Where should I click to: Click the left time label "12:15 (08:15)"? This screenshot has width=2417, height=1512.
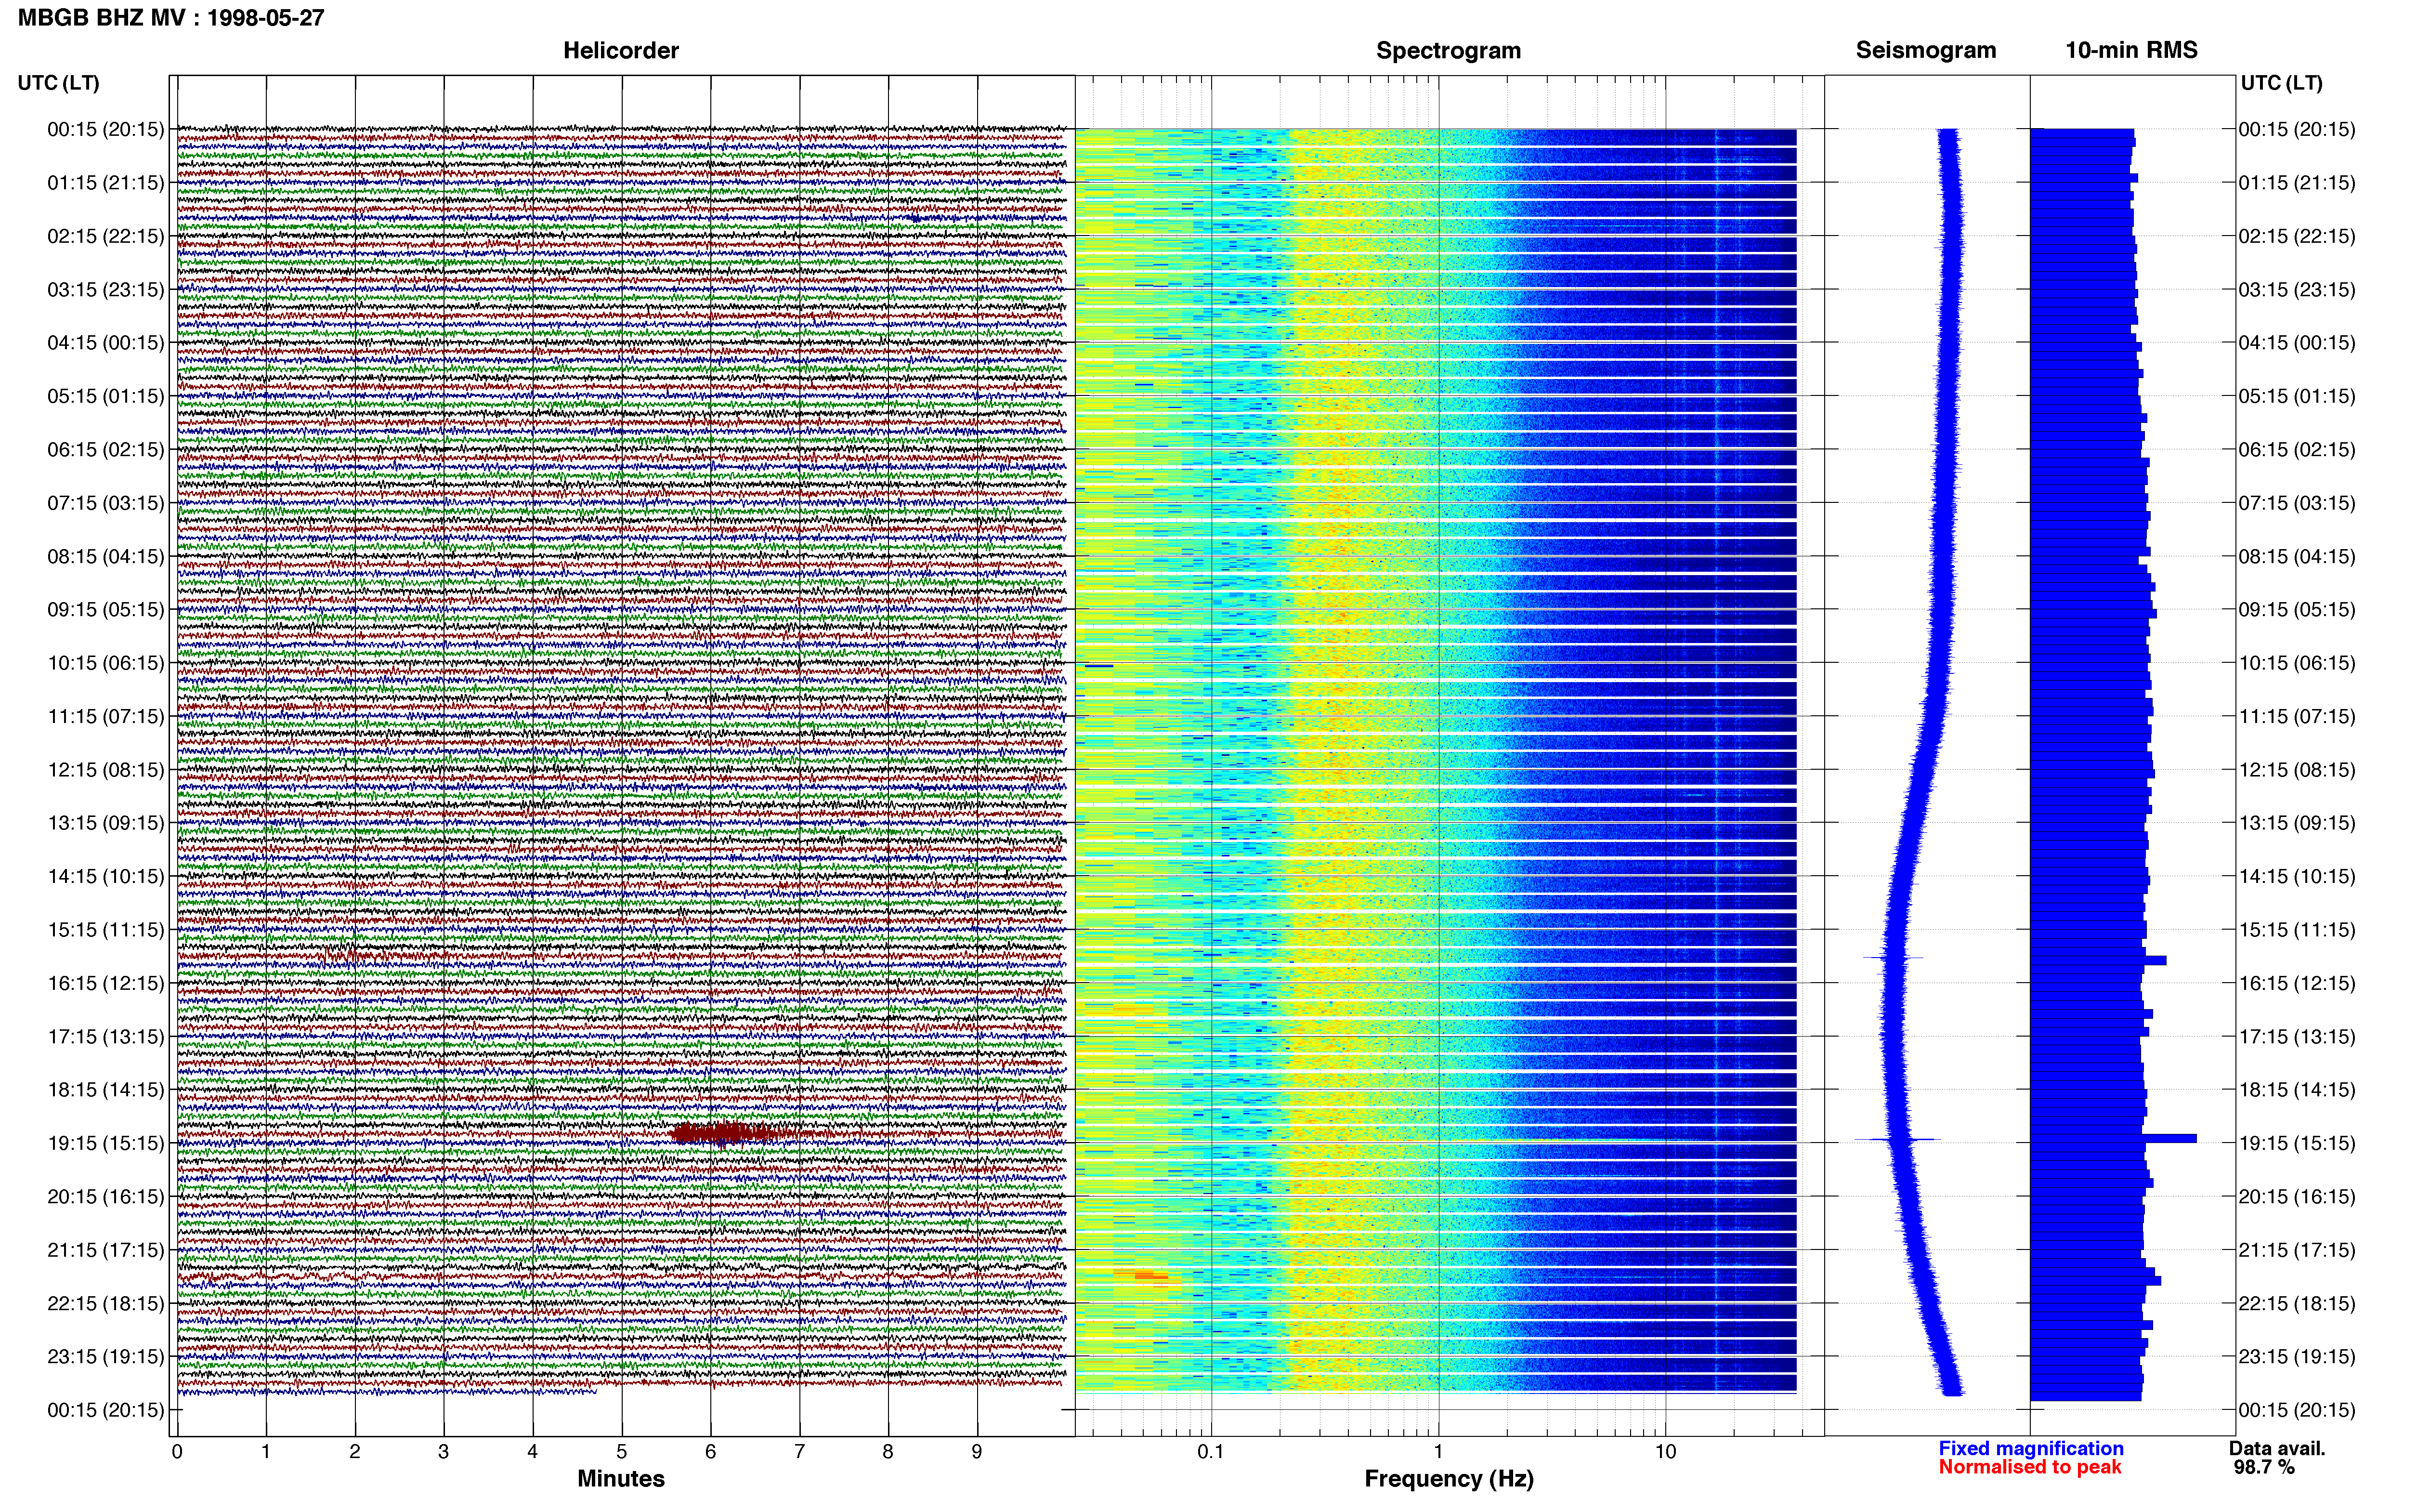pos(106,770)
